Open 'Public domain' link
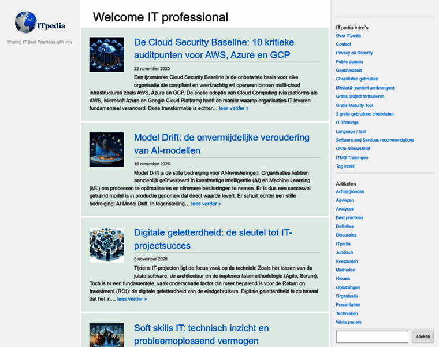 coord(349,62)
